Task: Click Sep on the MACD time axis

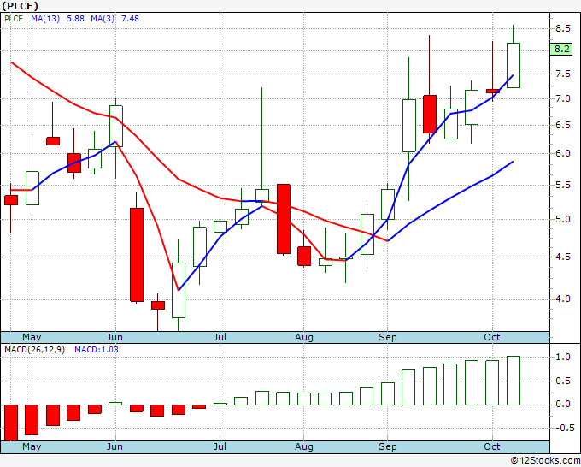Action: pyautogui.click(x=388, y=447)
